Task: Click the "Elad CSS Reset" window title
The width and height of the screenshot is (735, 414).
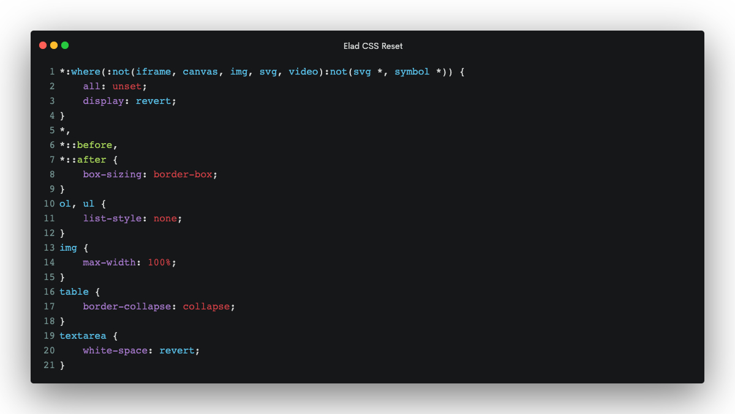Action: tap(373, 46)
